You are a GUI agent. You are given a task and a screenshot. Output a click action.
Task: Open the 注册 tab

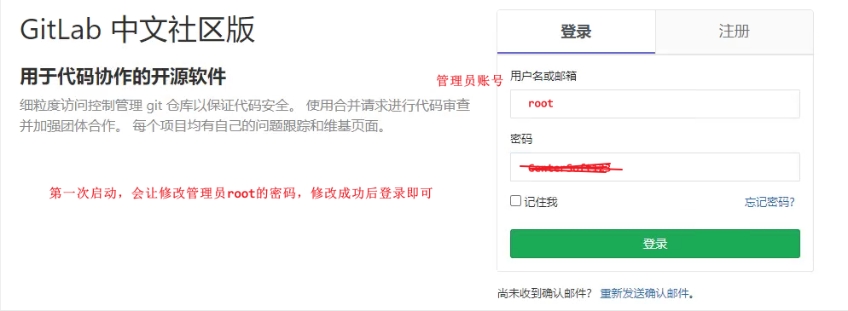tap(734, 32)
